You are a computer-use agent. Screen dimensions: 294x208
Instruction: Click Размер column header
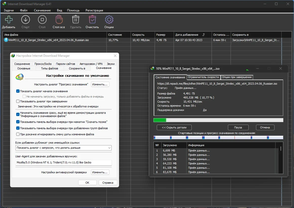[x=164, y=35]
